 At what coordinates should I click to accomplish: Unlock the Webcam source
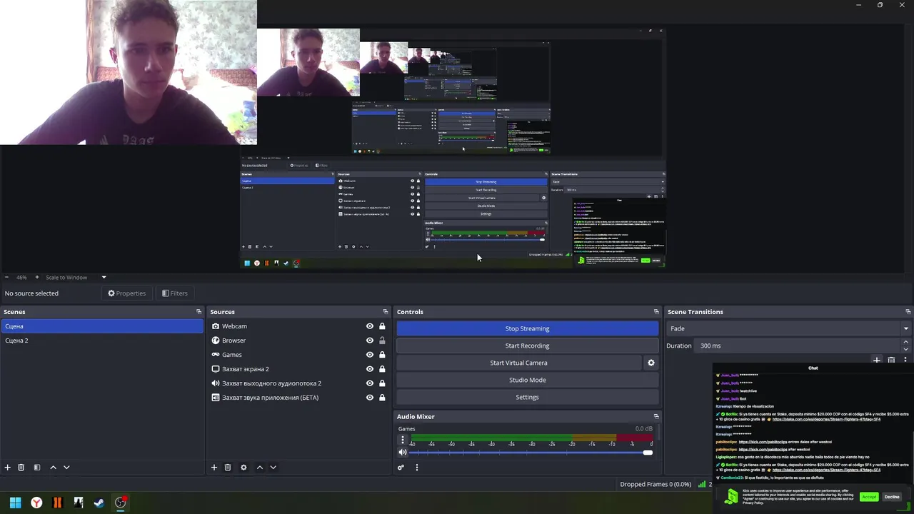pyautogui.click(x=382, y=326)
